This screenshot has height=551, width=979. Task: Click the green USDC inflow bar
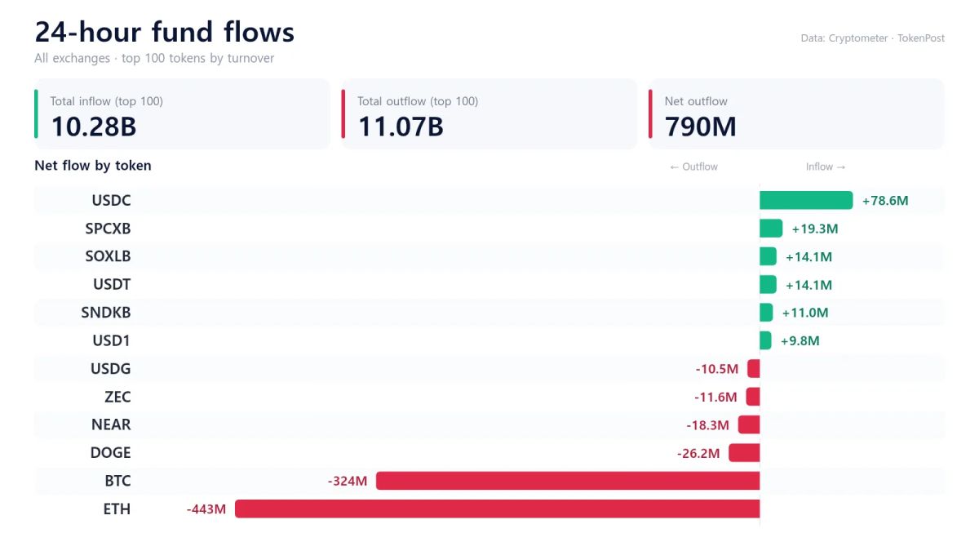(x=806, y=201)
